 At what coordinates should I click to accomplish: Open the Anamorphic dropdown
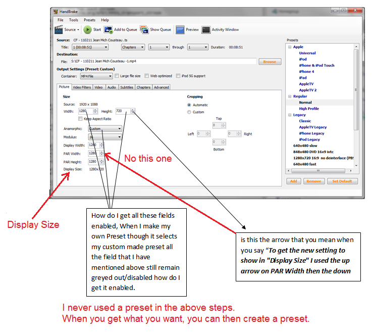pyautogui.click(x=105, y=129)
